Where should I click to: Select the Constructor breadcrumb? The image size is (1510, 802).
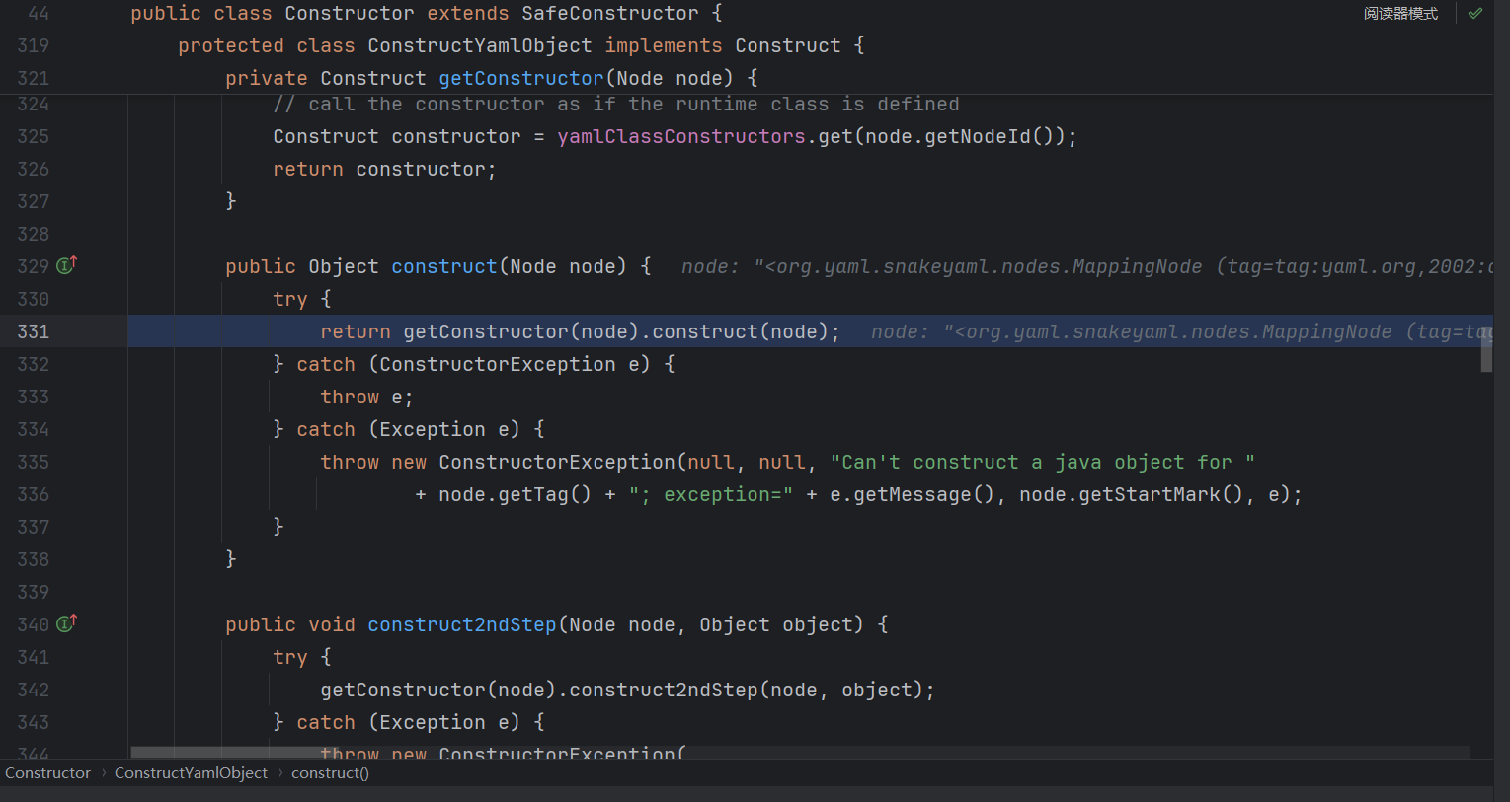tap(47, 773)
